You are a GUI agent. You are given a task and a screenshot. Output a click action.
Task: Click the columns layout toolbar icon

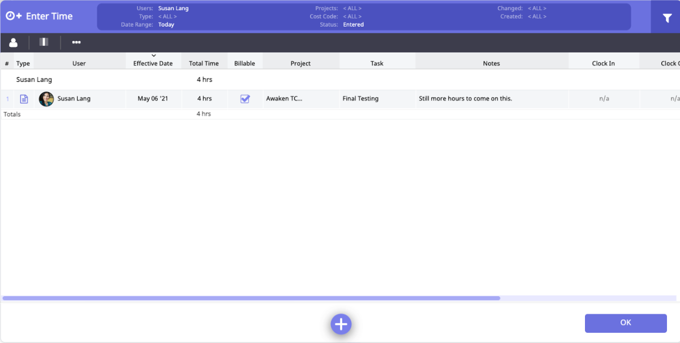click(x=44, y=42)
